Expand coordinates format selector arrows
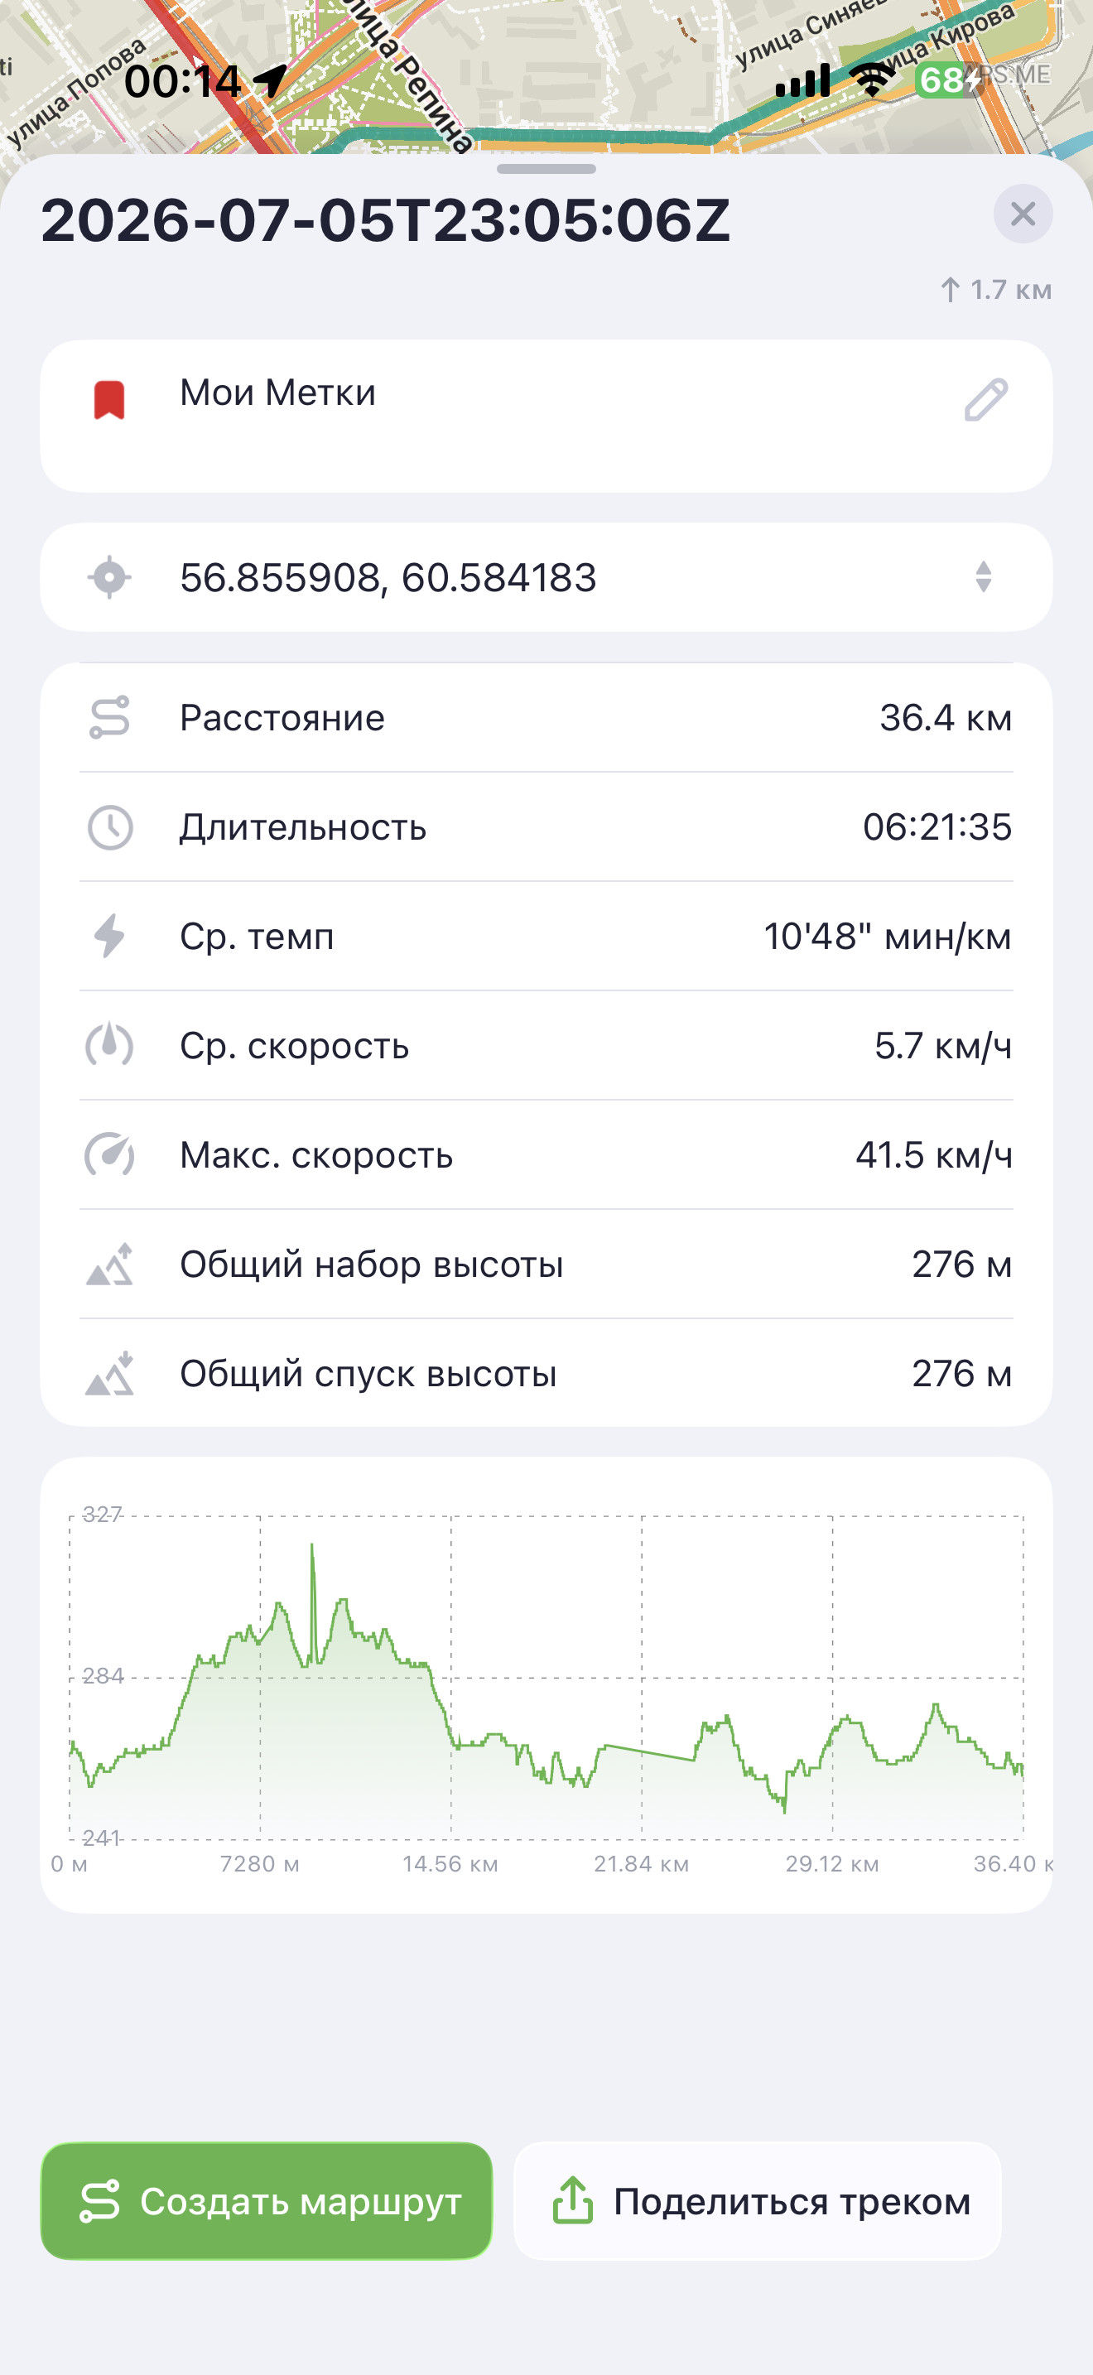 tap(984, 577)
